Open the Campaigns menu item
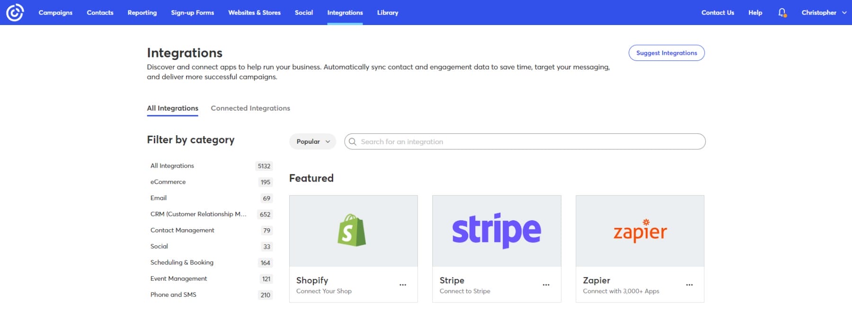The image size is (852, 321). [x=55, y=13]
